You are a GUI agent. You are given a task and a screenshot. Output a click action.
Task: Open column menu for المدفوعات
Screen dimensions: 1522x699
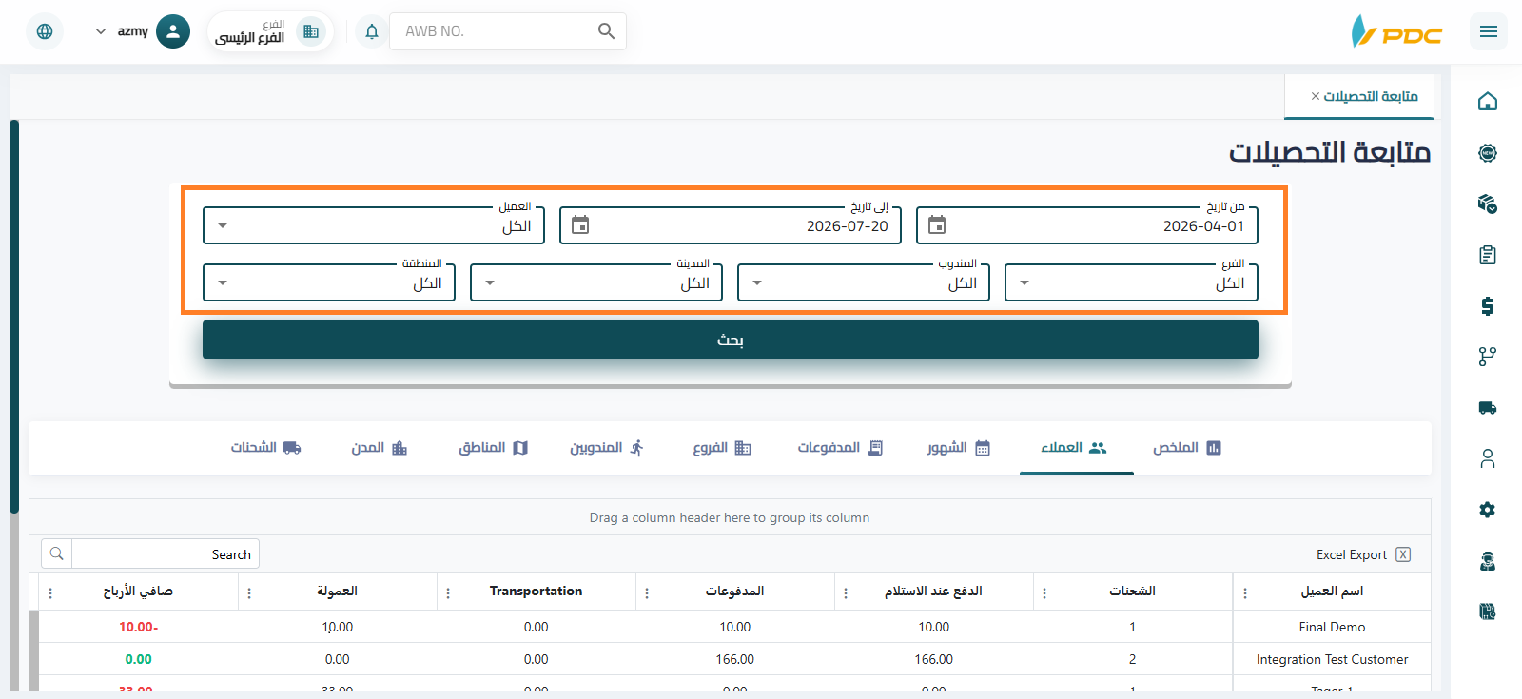[x=647, y=592]
